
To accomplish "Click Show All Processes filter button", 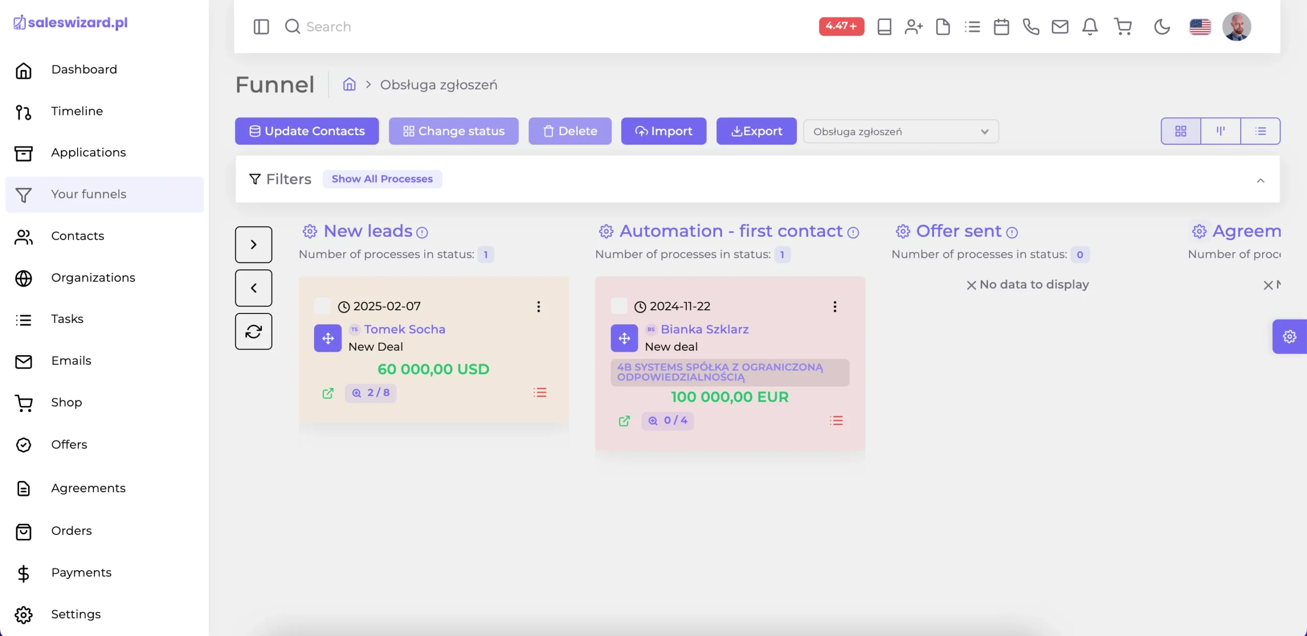I will point(382,179).
